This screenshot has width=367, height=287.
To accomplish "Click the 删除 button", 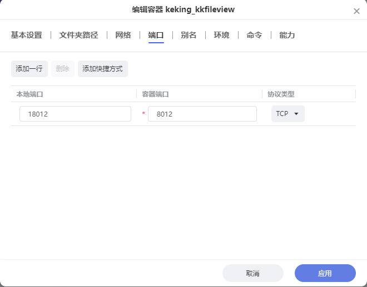I will pyautogui.click(x=63, y=69).
